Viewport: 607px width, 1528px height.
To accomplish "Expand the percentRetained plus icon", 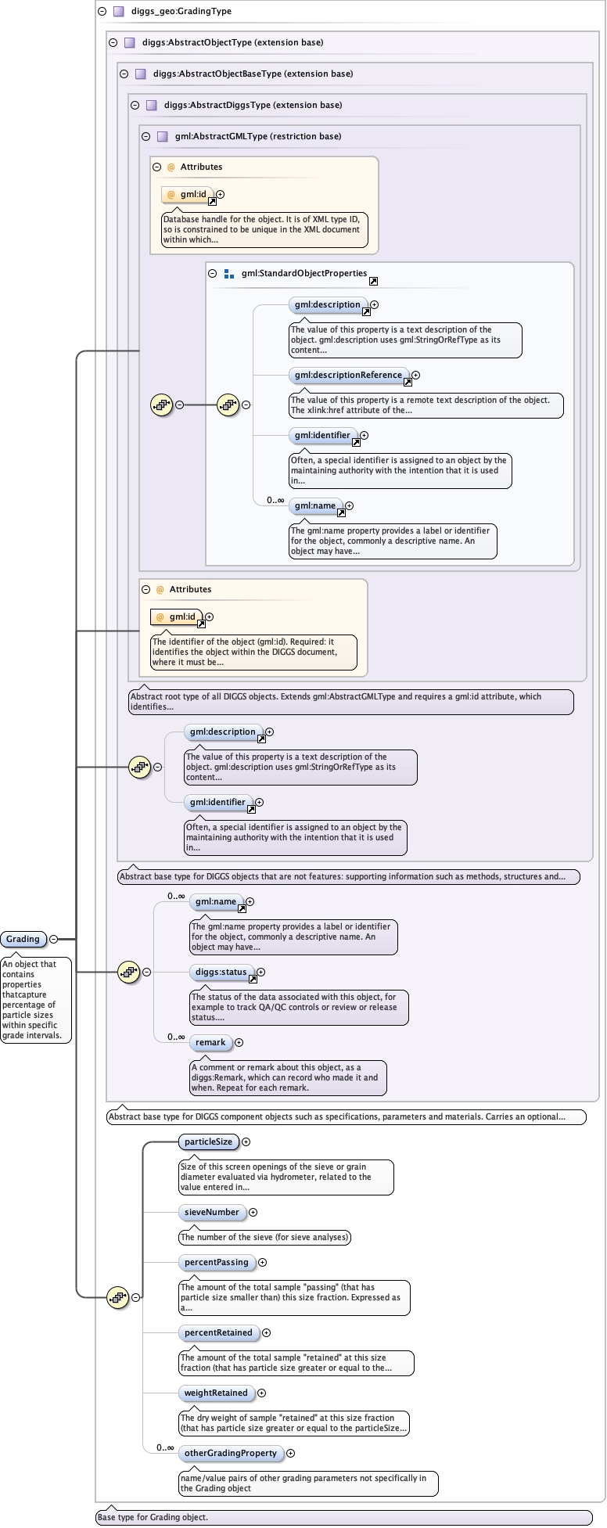I will point(266,1333).
